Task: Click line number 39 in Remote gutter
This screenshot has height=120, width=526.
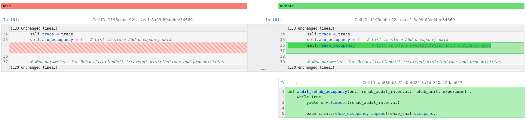Action: pos(282,62)
